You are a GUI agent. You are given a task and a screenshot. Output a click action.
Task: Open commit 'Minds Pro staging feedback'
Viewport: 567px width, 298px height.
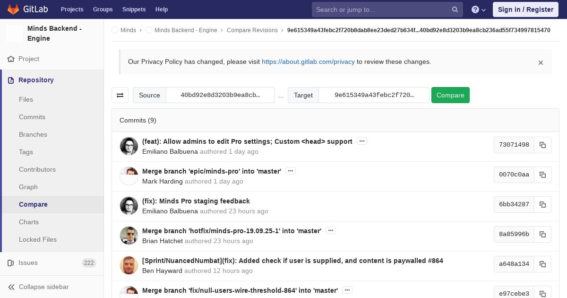tap(196, 201)
